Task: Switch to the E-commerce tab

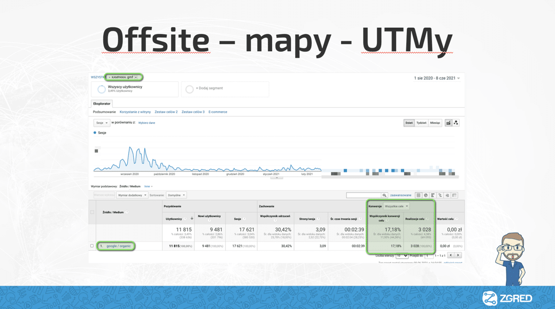Action: pos(218,112)
